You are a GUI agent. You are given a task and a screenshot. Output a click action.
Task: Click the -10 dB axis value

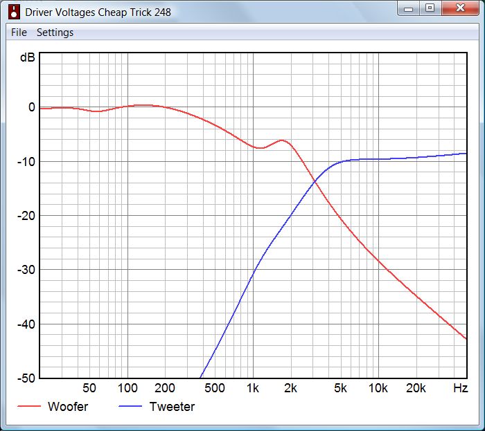pos(26,161)
